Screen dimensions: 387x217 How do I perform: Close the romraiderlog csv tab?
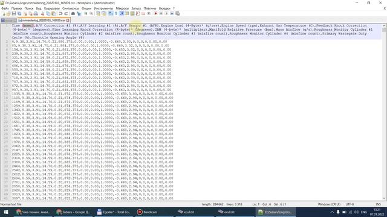click(x=68, y=20)
